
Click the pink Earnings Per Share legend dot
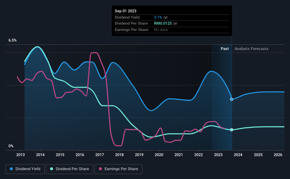pos(100,169)
